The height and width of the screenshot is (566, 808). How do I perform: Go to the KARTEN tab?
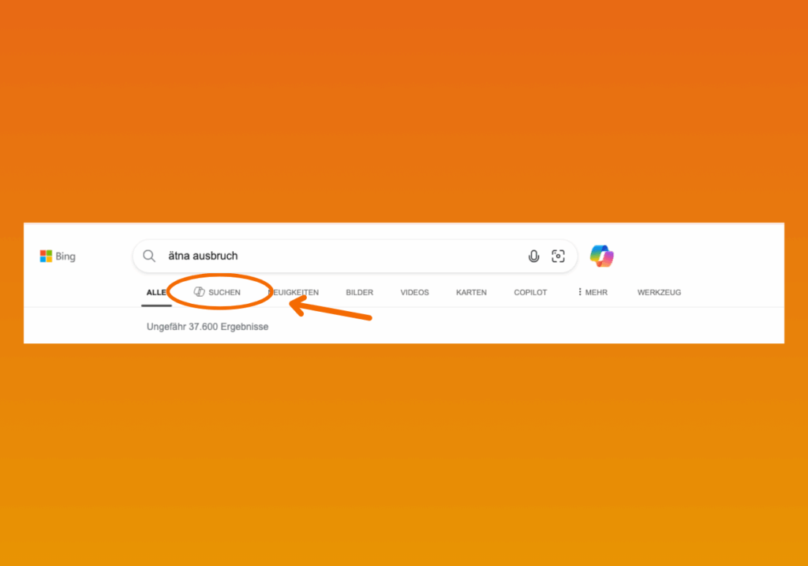471,292
